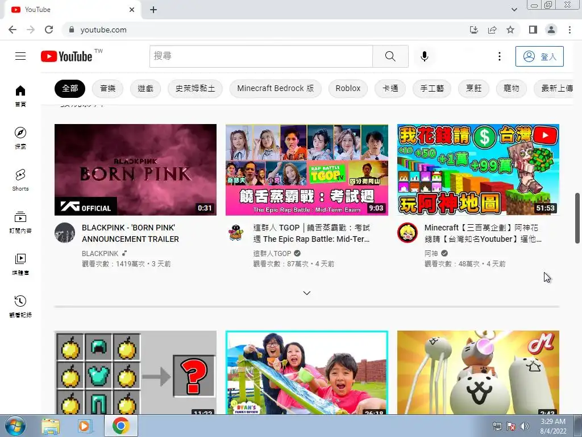Screen dimensions: 582x437
Task: Click the YouTube logo
Action: click(x=67, y=56)
